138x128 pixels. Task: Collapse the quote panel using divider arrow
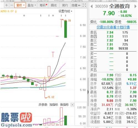pos(88,92)
